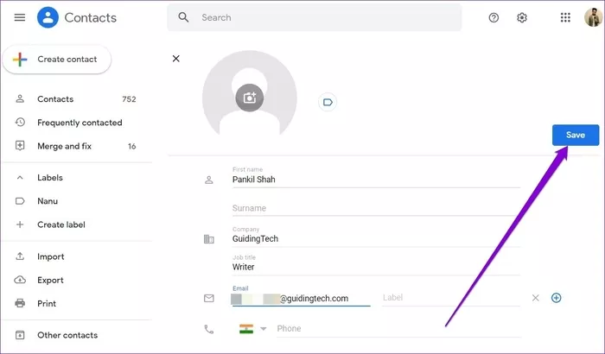This screenshot has width=605, height=354.
Task: Click the Save button
Action: coord(576,135)
